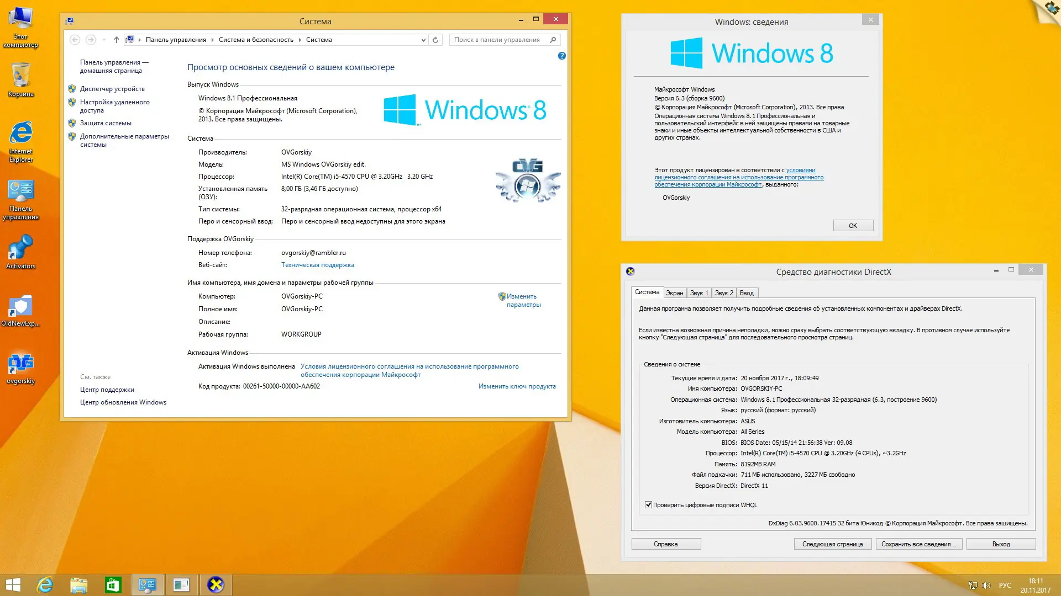Click the up arrow navigation button
Image resolution: width=1061 pixels, height=596 pixels.
116,40
